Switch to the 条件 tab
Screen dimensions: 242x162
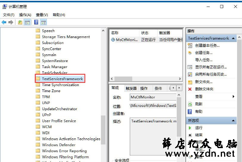[x=158, y=89]
